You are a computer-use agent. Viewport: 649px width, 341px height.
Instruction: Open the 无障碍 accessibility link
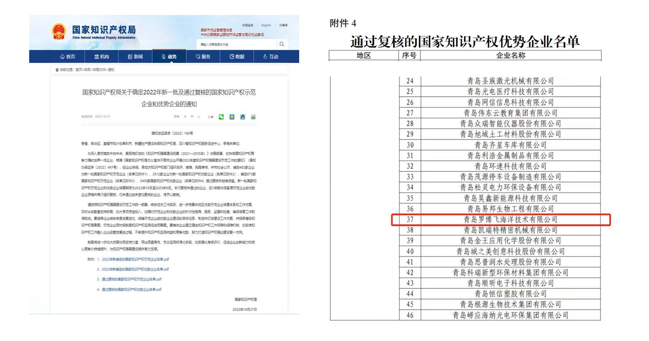[283, 25]
